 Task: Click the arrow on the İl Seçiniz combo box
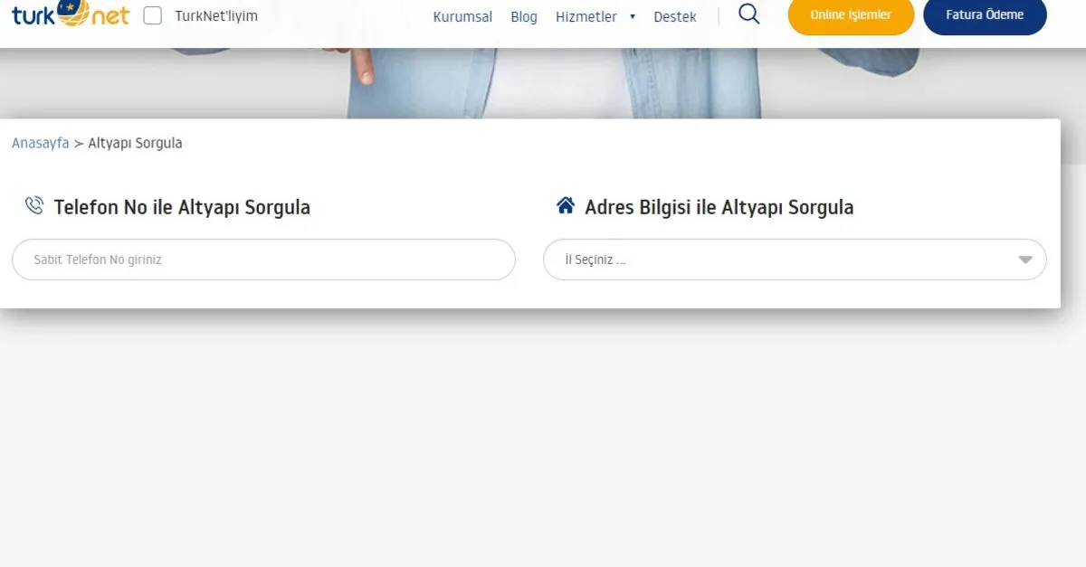click(1024, 260)
